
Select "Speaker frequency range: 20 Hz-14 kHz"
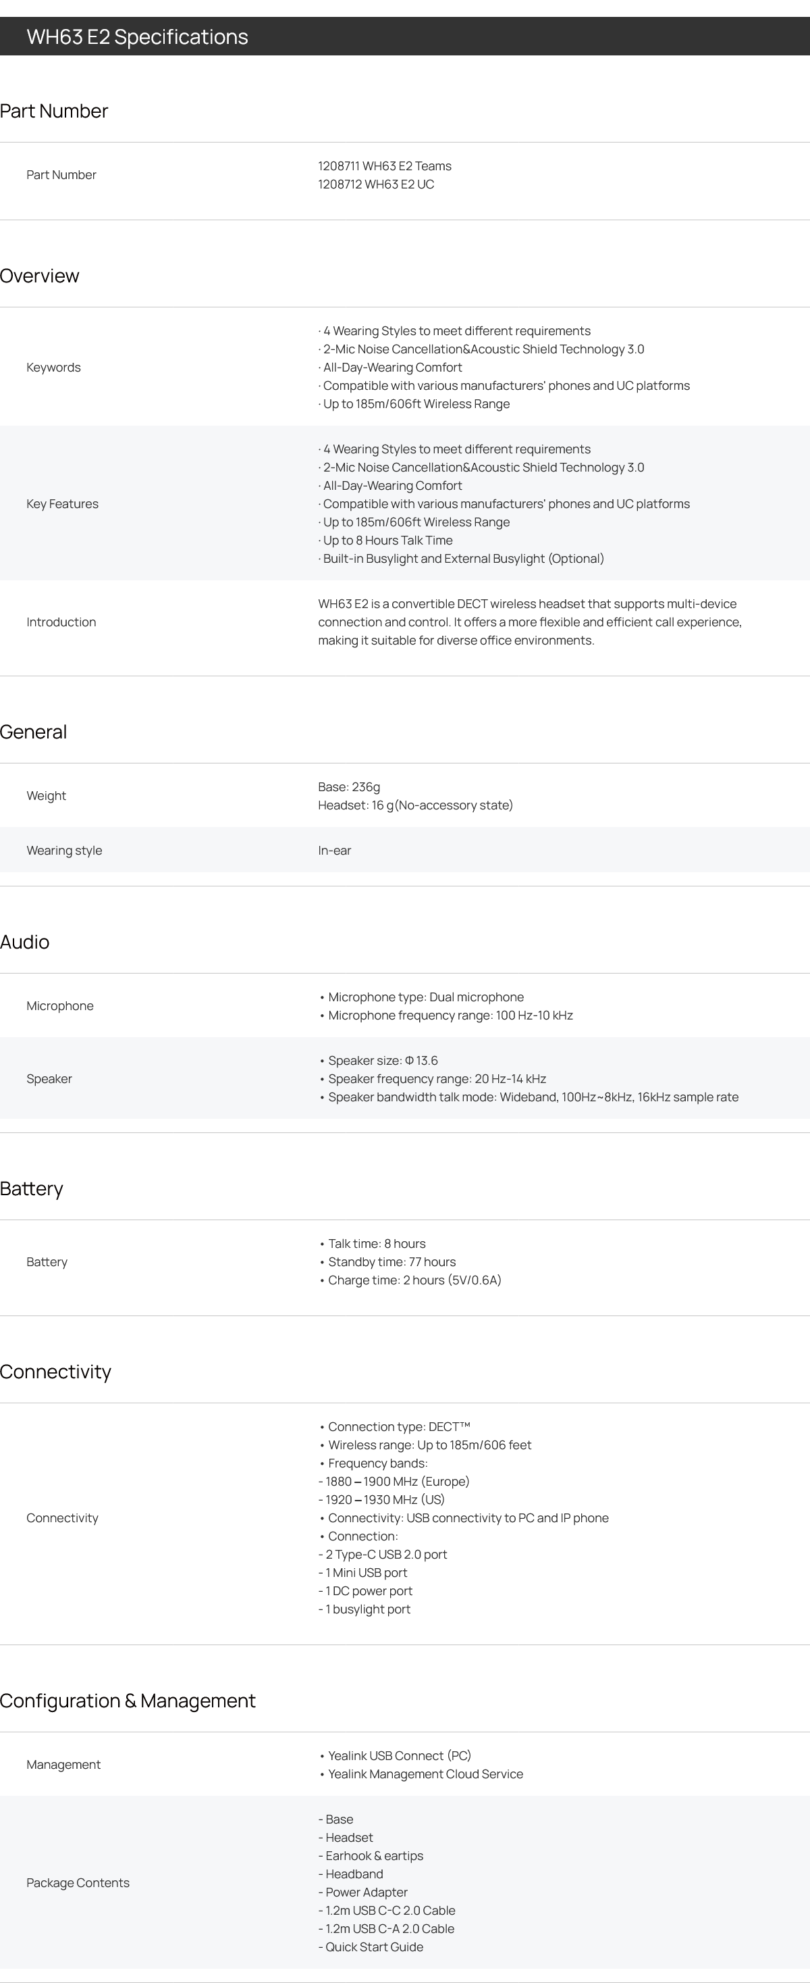coord(432,1079)
